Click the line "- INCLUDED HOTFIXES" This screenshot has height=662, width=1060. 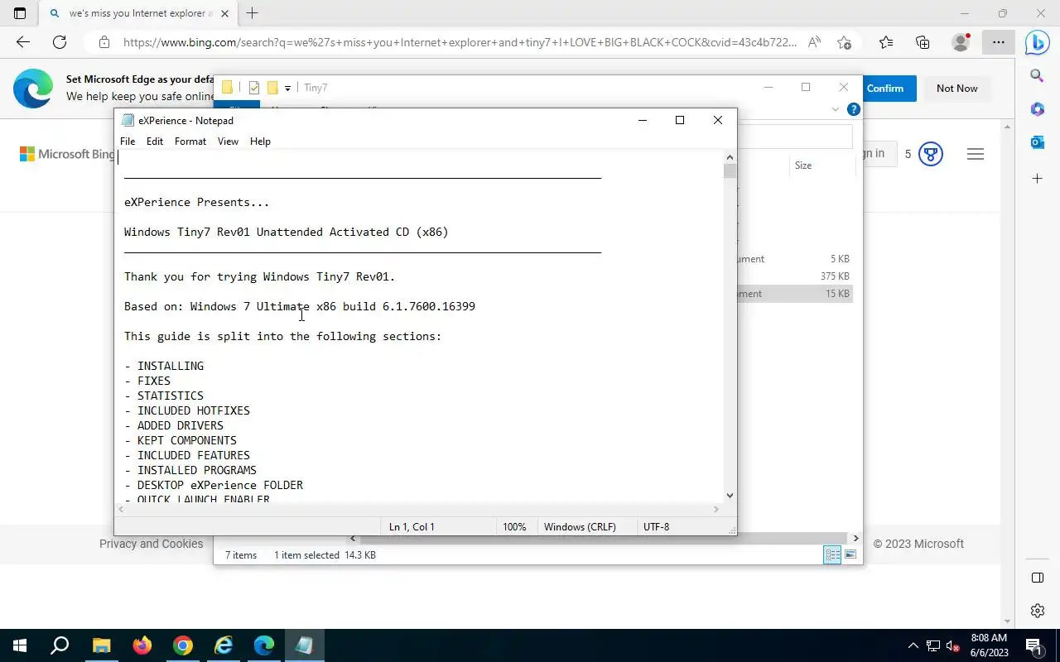[187, 410]
